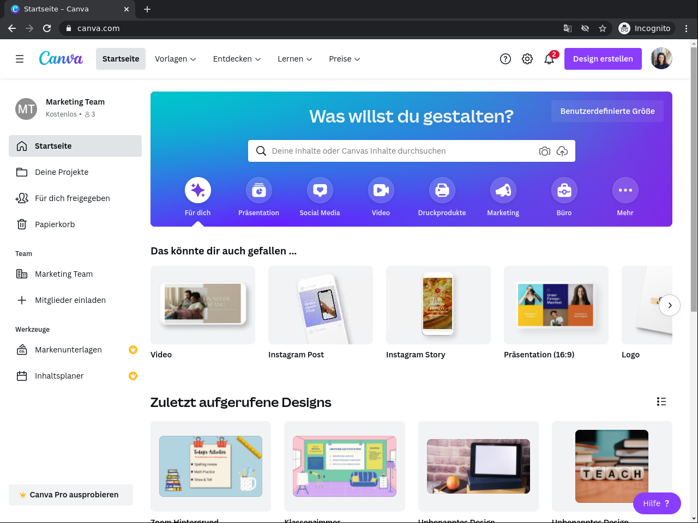Open the user profile avatar

click(661, 59)
